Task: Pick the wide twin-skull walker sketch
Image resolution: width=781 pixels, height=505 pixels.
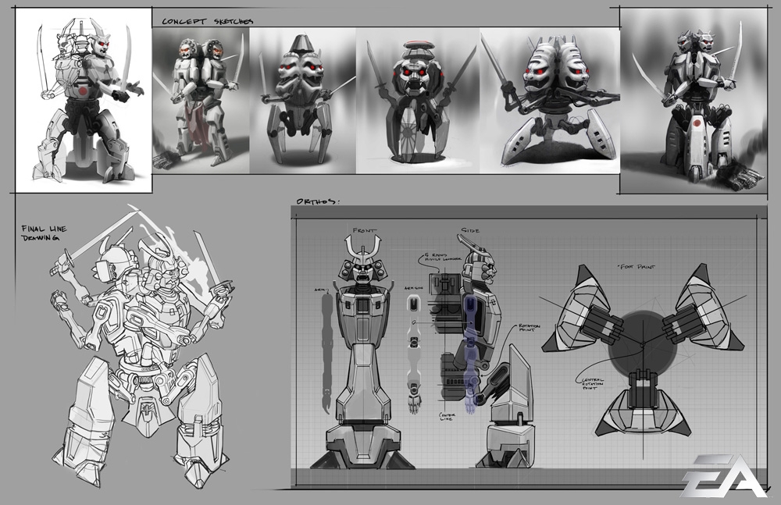Action: [x=550, y=101]
